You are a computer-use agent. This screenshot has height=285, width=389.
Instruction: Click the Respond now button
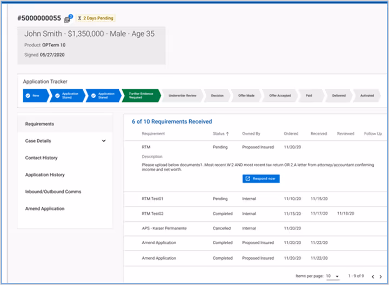pyautogui.click(x=261, y=179)
